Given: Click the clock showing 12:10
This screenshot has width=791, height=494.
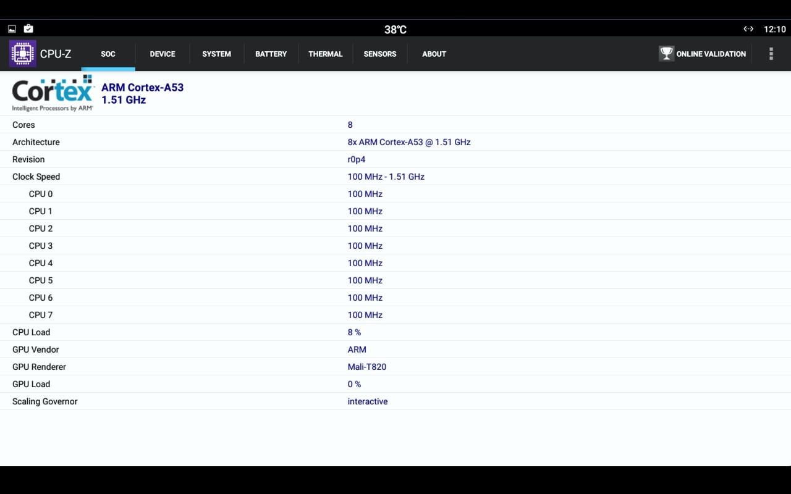Looking at the screenshot, I should 774,28.
